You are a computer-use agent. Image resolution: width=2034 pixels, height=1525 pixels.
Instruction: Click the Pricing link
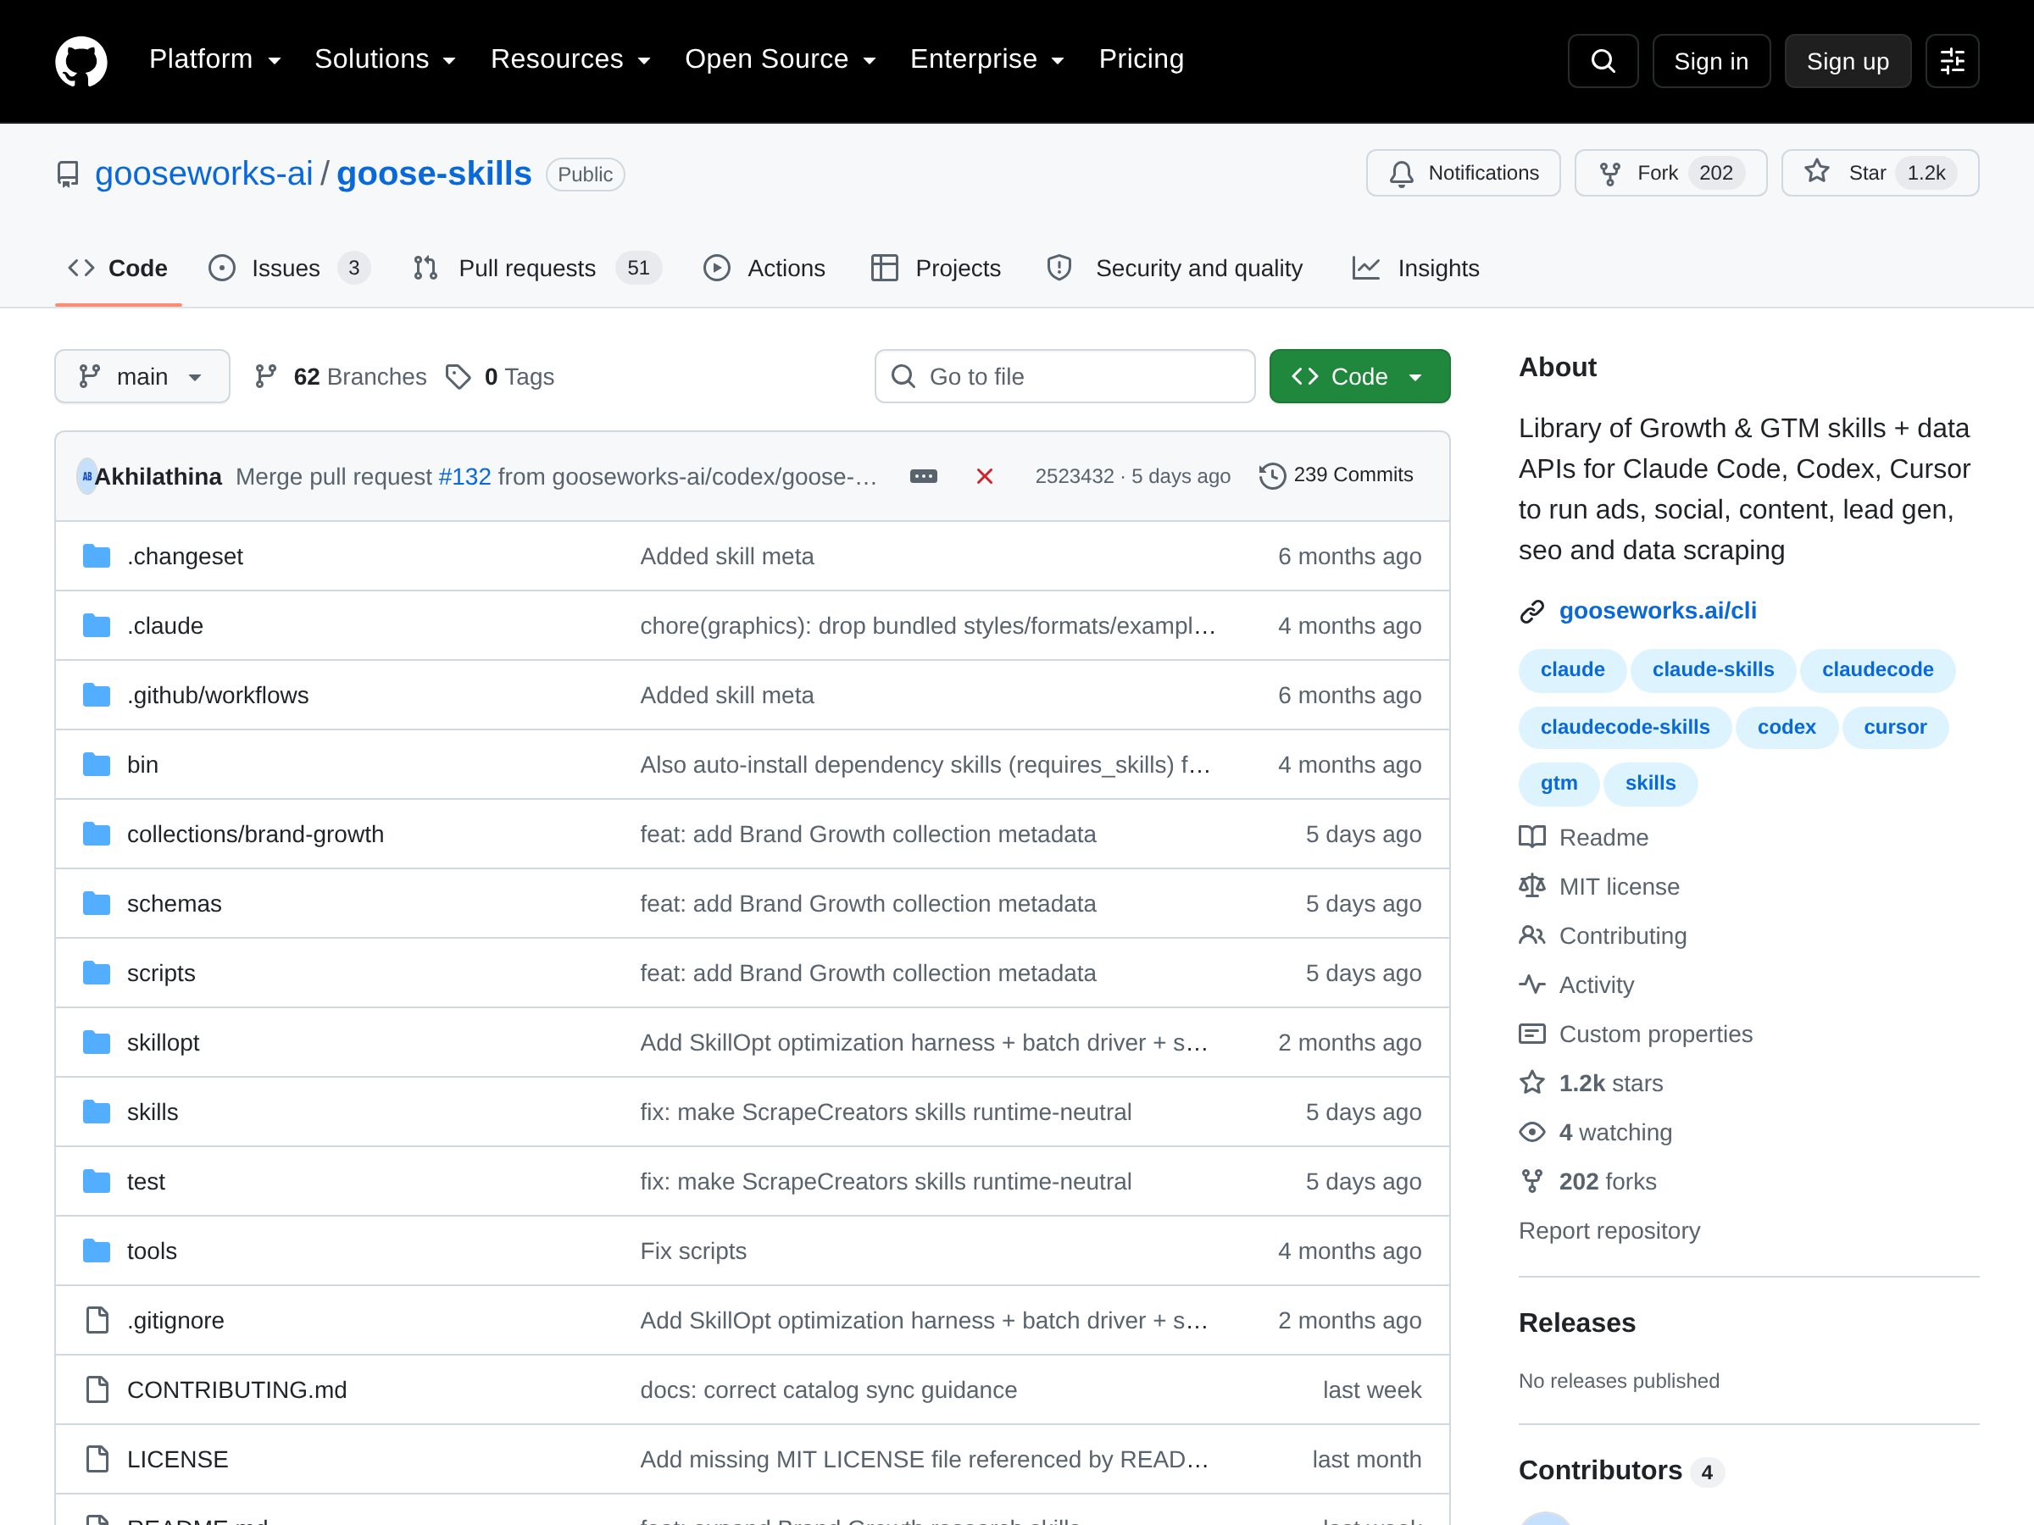(x=1141, y=60)
